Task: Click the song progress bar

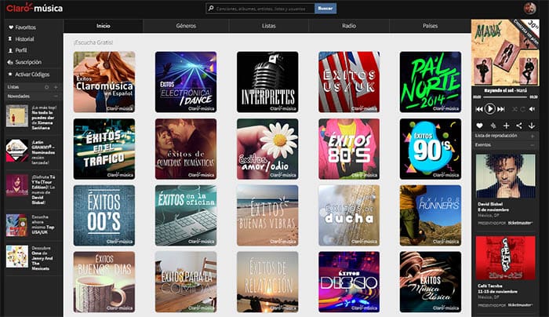Action: pos(505,97)
